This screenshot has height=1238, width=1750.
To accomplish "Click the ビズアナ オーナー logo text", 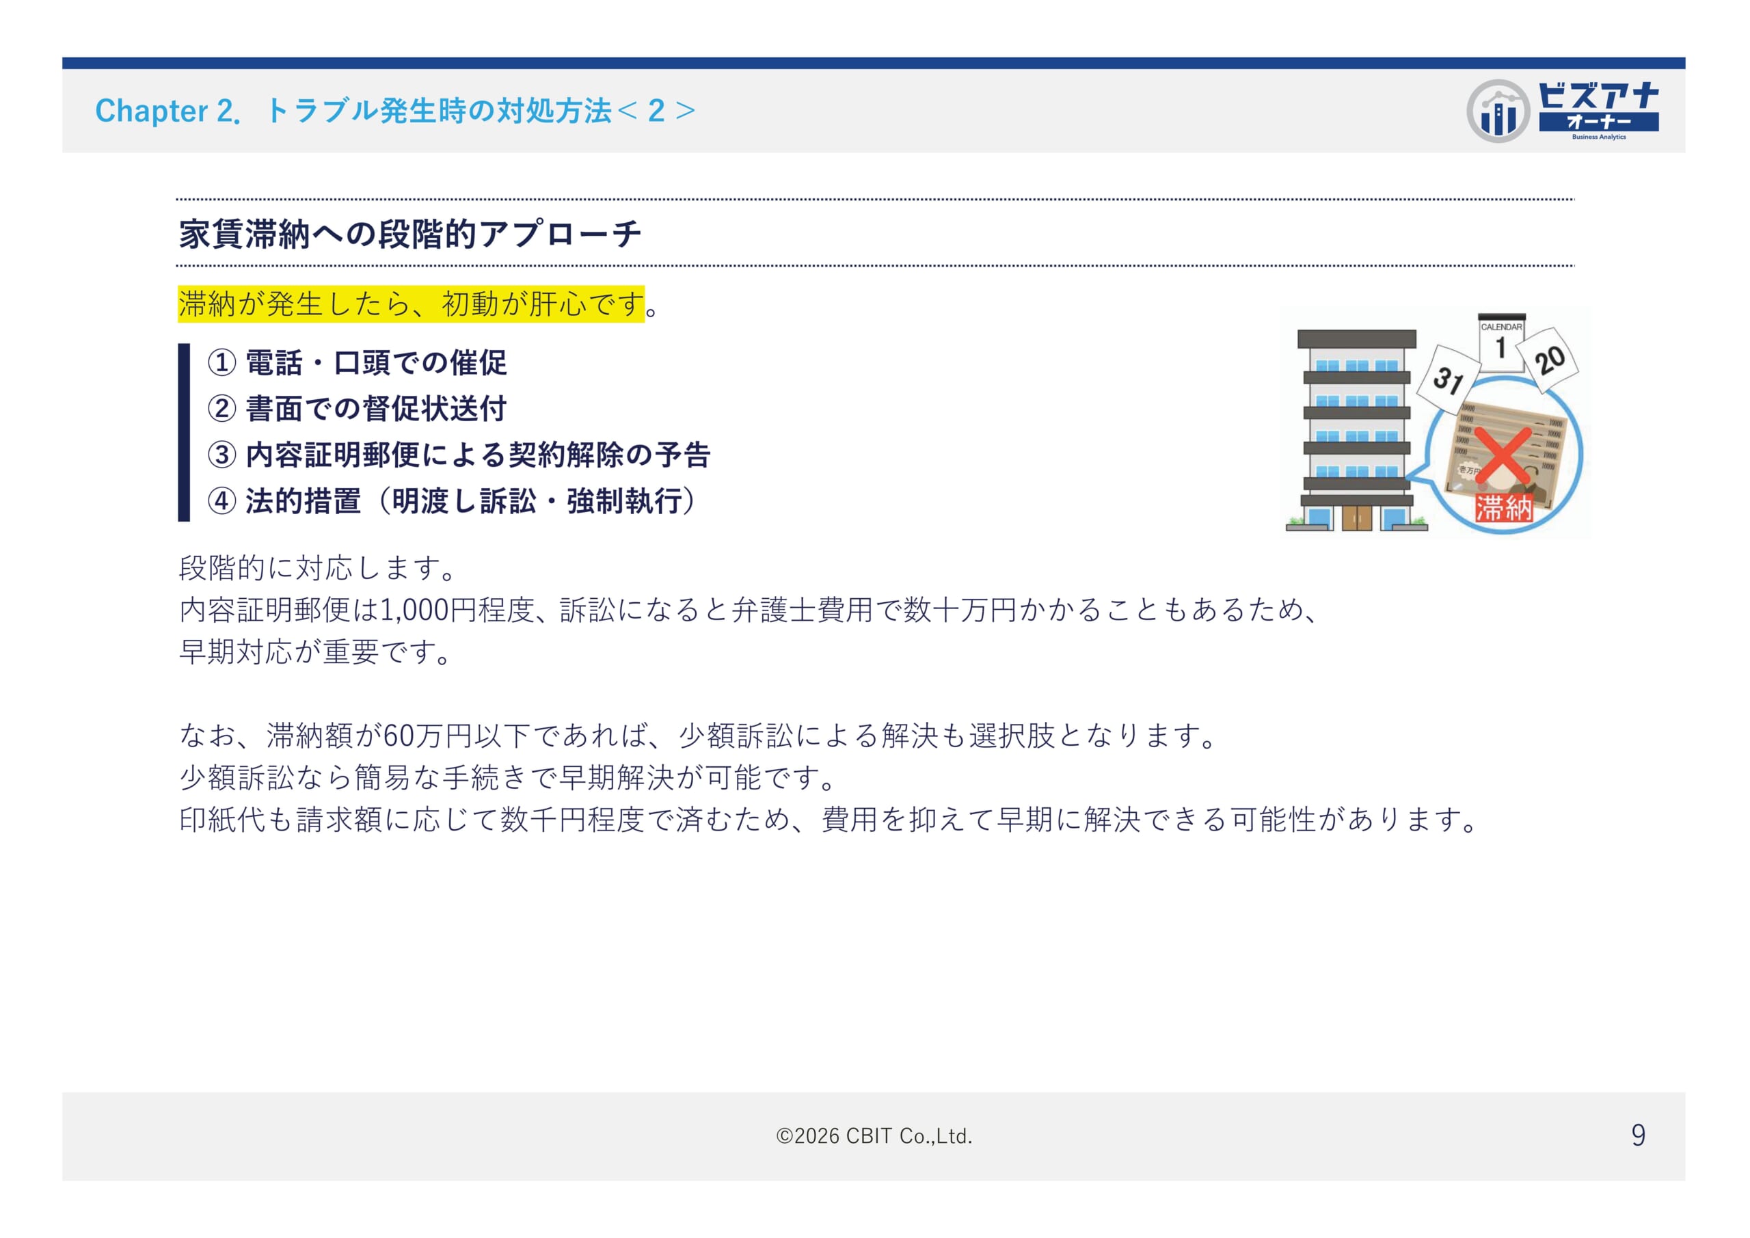I will pos(1598,109).
